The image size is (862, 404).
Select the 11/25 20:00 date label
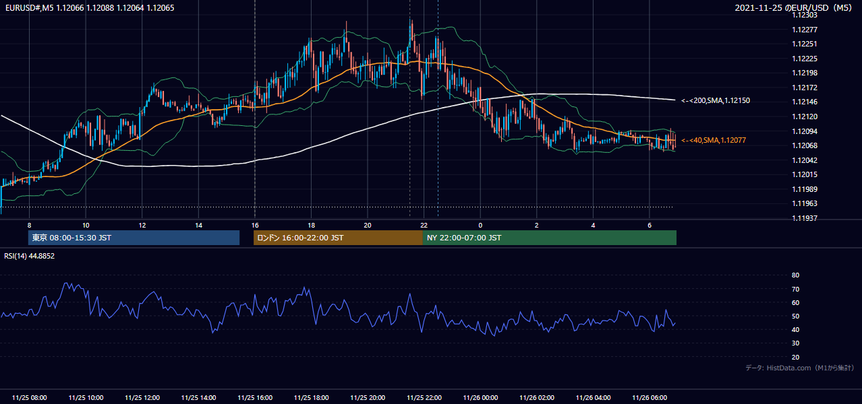click(367, 398)
